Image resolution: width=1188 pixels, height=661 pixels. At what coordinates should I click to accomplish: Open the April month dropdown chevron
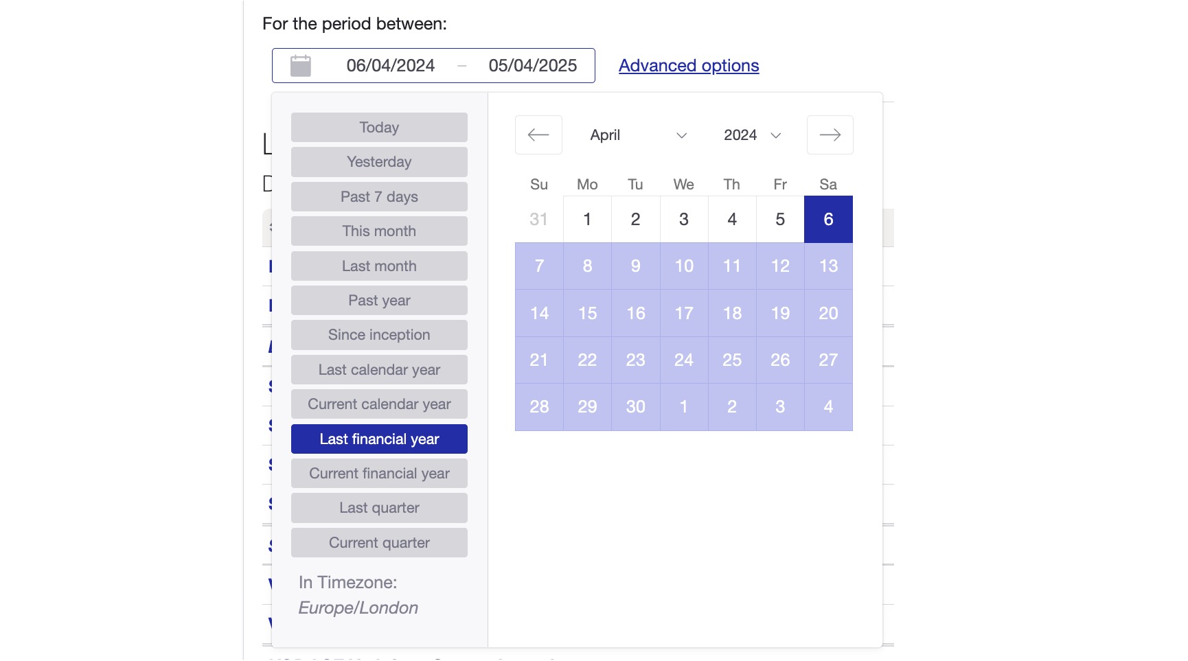[682, 135]
